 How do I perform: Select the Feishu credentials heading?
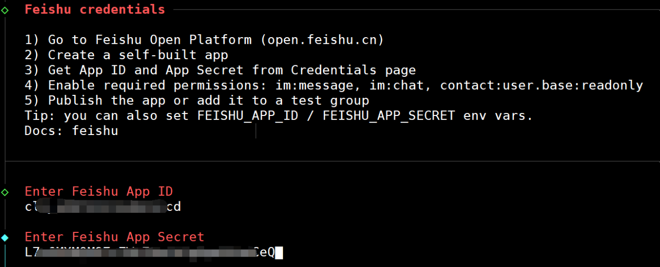click(x=95, y=10)
